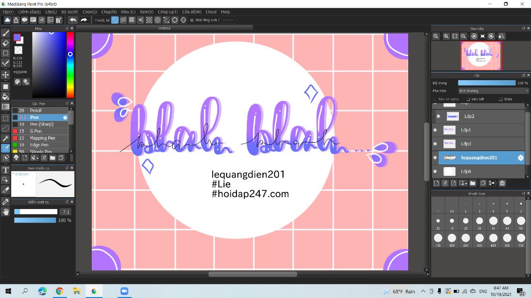This screenshot has height=298, width=531.
Task: Switch to the Untitled canvas tab
Action: coord(164,28)
